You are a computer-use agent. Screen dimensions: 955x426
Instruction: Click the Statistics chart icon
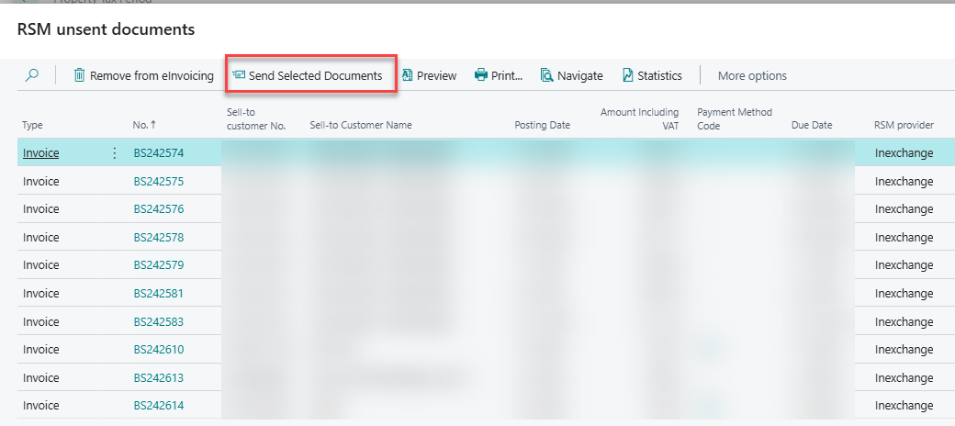(x=628, y=75)
